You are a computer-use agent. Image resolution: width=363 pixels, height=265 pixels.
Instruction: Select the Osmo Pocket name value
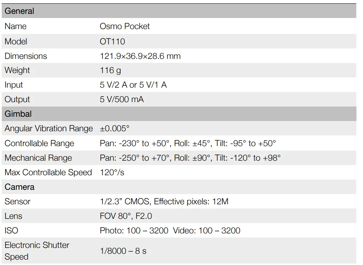click(125, 26)
